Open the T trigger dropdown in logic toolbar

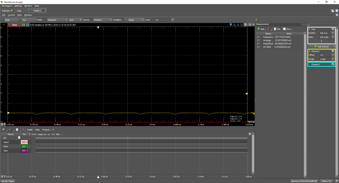(24, 130)
